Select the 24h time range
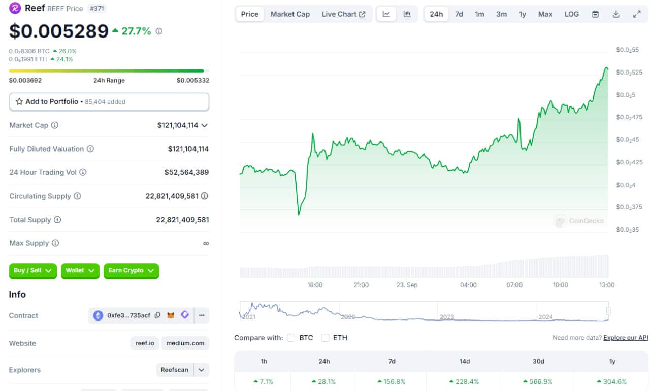 click(x=436, y=14)
